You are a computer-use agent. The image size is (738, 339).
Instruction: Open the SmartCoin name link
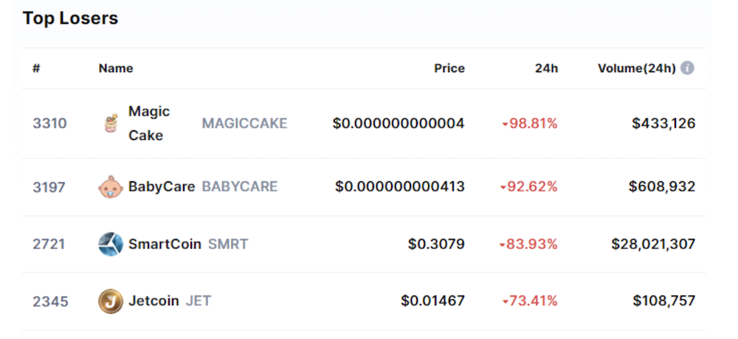[165, 244]
